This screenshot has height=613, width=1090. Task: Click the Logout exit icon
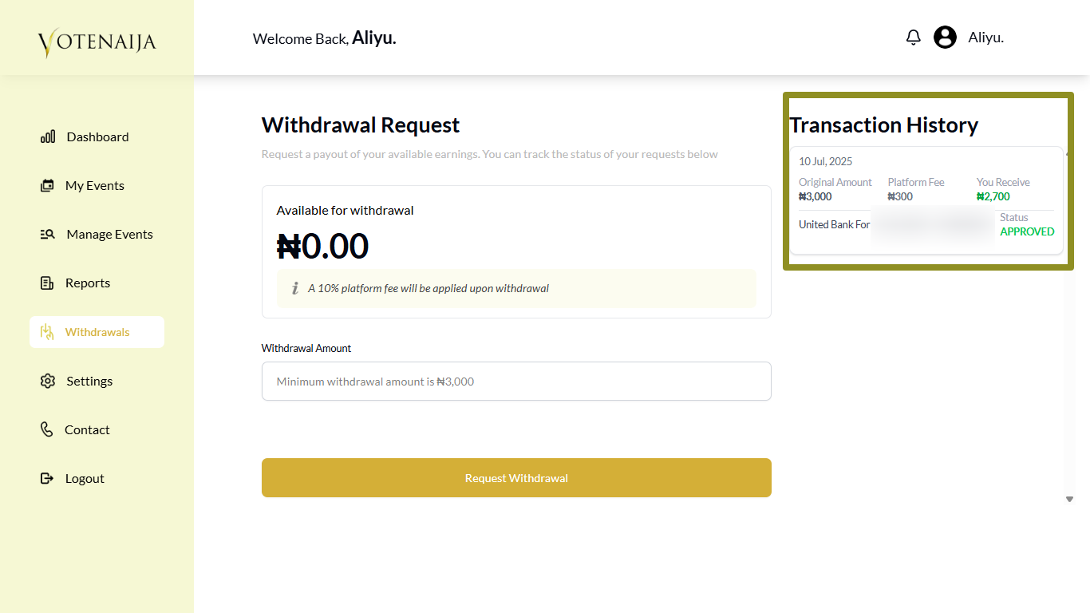tap(47, 479)
